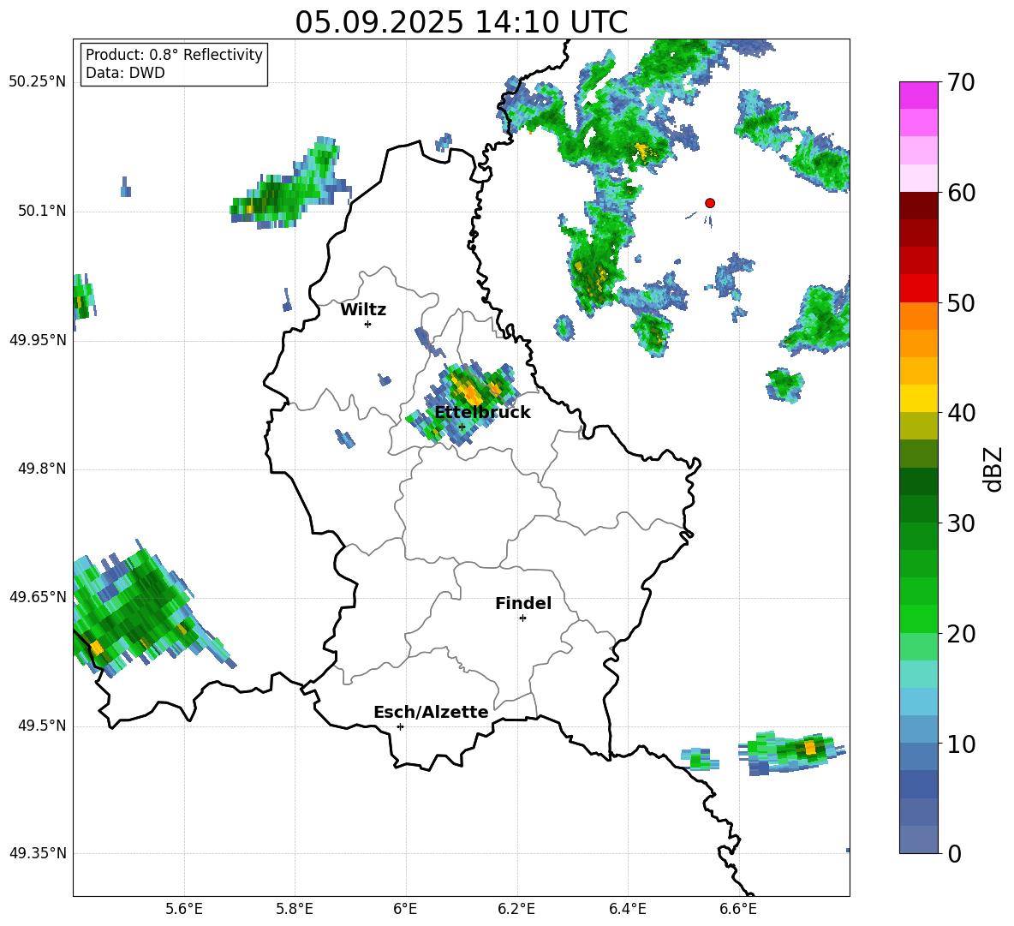Click the 20 colorbar tick label

tap(961, 634)
